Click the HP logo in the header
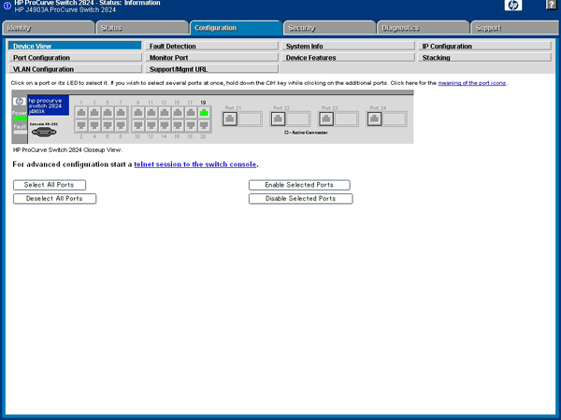This screenshot has width=561, height=420. [513, 5]
